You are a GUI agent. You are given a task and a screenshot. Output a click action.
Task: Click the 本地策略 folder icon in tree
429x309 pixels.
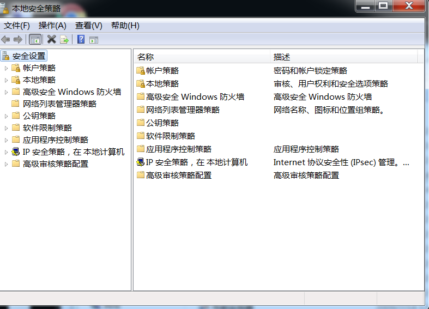pos(16,80)
